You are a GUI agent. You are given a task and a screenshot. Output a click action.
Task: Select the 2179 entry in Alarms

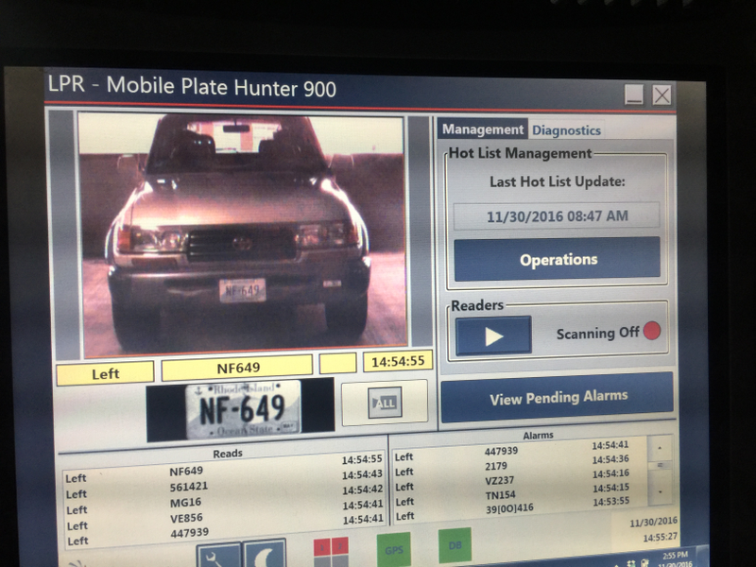tap(518, 465)
